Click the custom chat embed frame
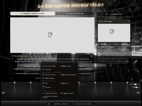 tap(114, 33)
